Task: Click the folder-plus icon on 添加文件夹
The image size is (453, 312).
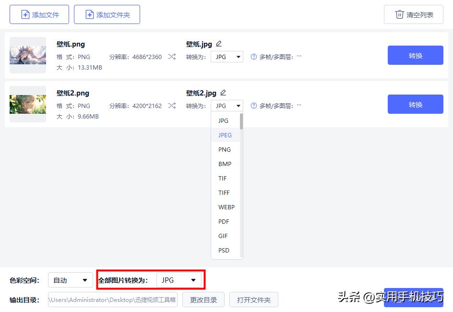Action: click(90, 14)
